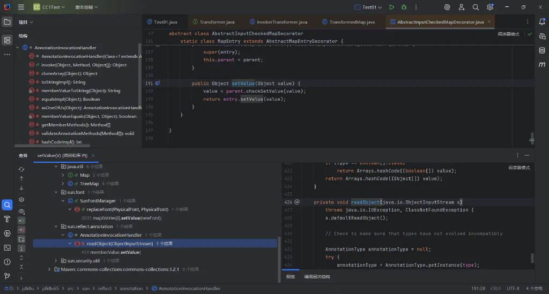The height and width of the screenshot is (294, 549).
Task: Switch to InvokerTransformer.java tab
Action: [x=278, y=21]
